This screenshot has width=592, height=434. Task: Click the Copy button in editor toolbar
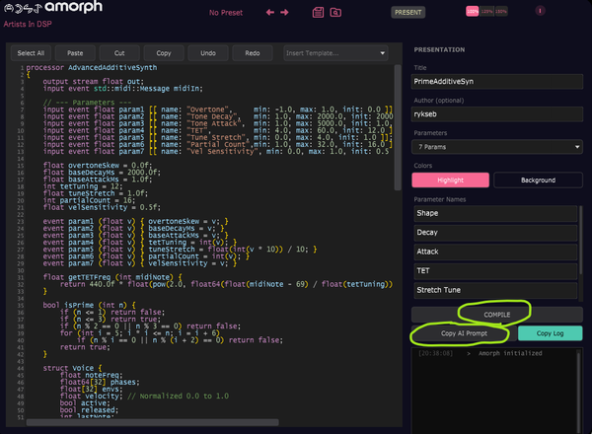tap(164, 53)
